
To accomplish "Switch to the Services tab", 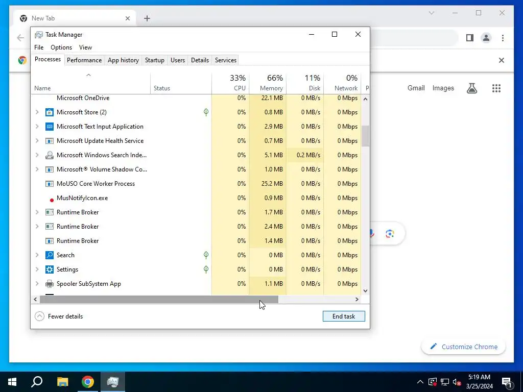I will pyautogui.click(x=225, y=60).
